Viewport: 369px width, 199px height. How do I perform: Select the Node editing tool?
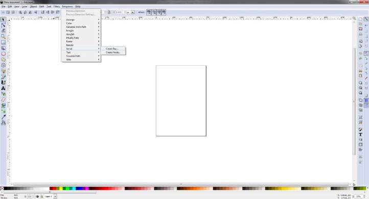pyautogui.click(x=3, y=25)
